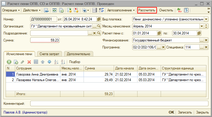This screenshot has width=212, height=117.
Task: Clear the Финансирование field with X button
Action: pyautogui.click(x=206, y=40)
